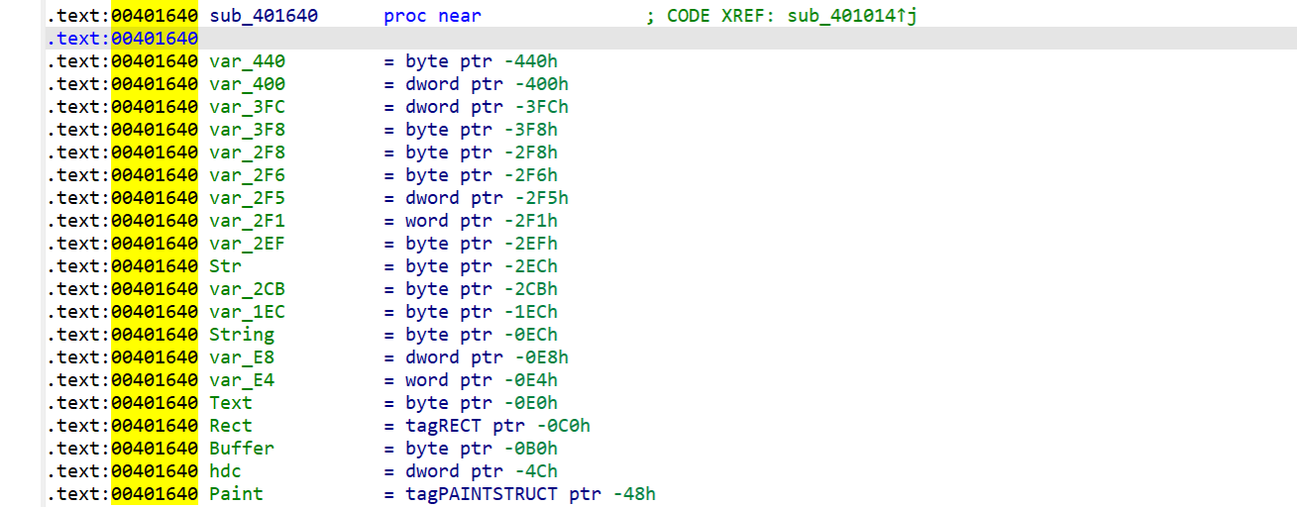Select the Text local variable
This screenshot has height=507, width=1297.
(231, 403)
